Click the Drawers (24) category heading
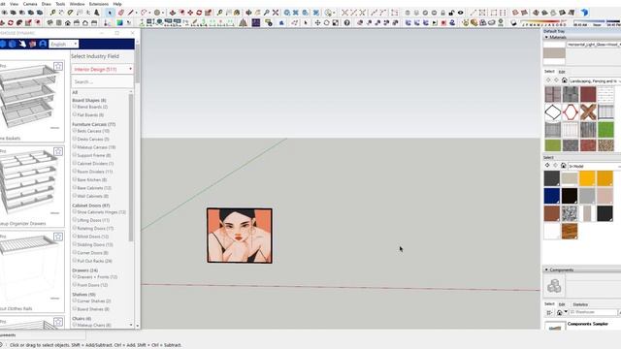 (84, 270)
